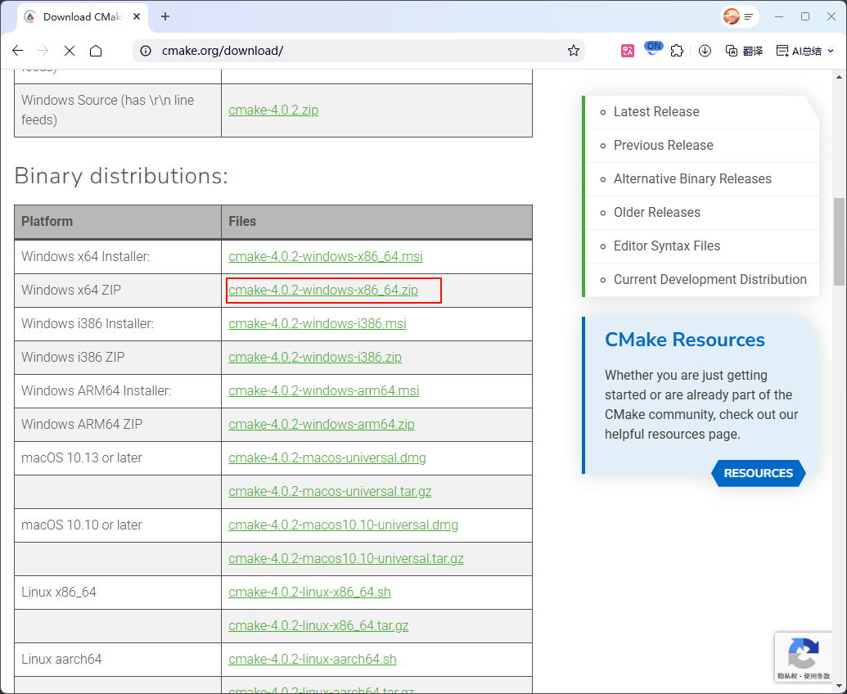Screen dimensions: 847x694
Task: Open a new browser tab
Action: click(x=165, y=16)
